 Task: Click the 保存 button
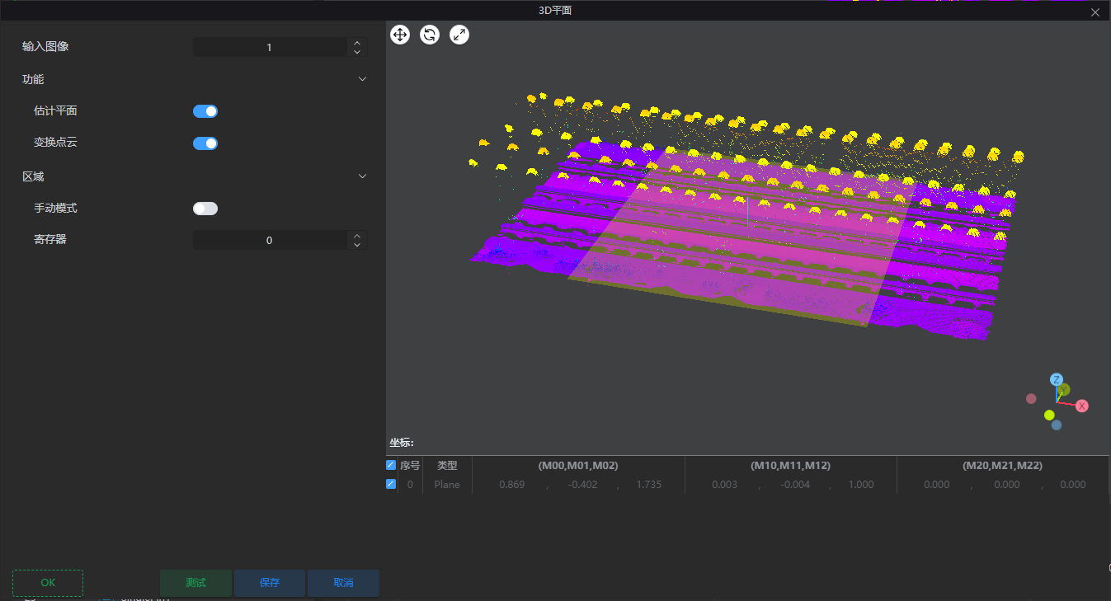[x=270, y=583]
